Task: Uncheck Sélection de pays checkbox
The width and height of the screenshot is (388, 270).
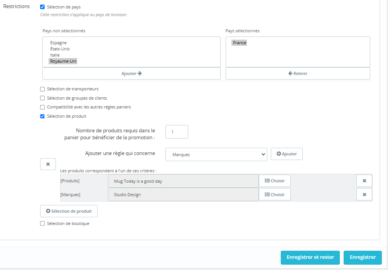Action: click(x=42, y=7)
